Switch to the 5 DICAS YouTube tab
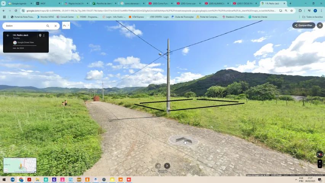Screen dimensions: 325x183 coord(245,3)
